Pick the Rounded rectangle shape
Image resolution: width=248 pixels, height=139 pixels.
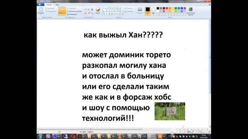click(x=115, y=8)
